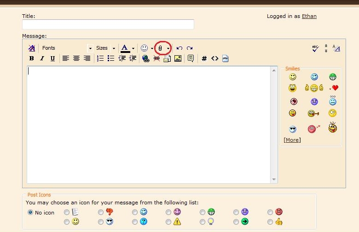Click the italic formatting button
Screen dimensions: 359x232
[42, 58]
